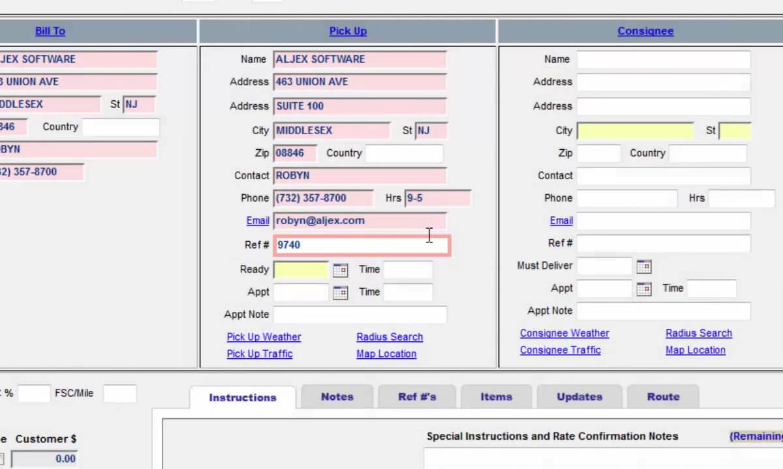Click the Pick Up Appt Note field
The height and width of the screenshot is (469, 783).
360,315
